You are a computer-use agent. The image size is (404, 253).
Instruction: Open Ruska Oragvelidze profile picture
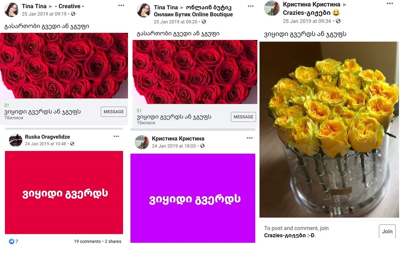coord(15,140)
